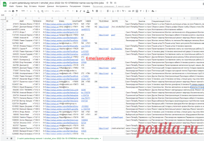Open the functions sigma icon
This screenshot has width=204, height=141.
click(147, 11)
